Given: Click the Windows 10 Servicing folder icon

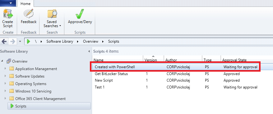Looking at the screenshot, I should click(12, 91).
